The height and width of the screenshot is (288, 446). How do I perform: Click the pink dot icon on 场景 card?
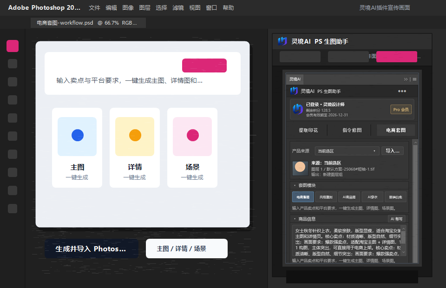coord(192,135)
